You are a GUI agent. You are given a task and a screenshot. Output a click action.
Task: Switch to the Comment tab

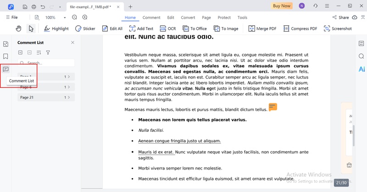(x=151, y=17)
